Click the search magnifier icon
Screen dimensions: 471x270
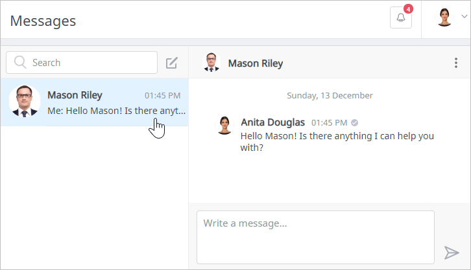[20, 63]
